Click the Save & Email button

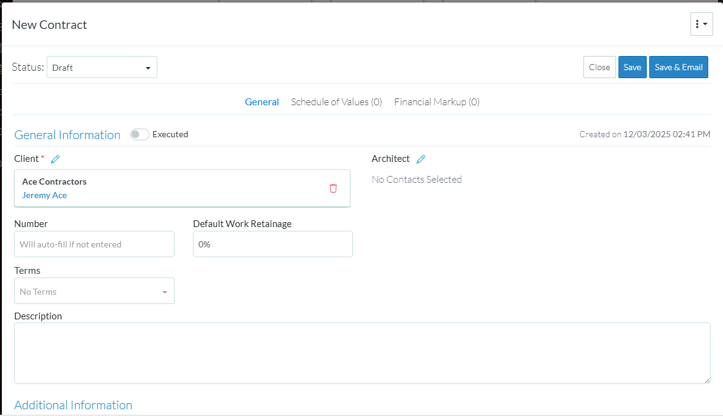point(678,68)
